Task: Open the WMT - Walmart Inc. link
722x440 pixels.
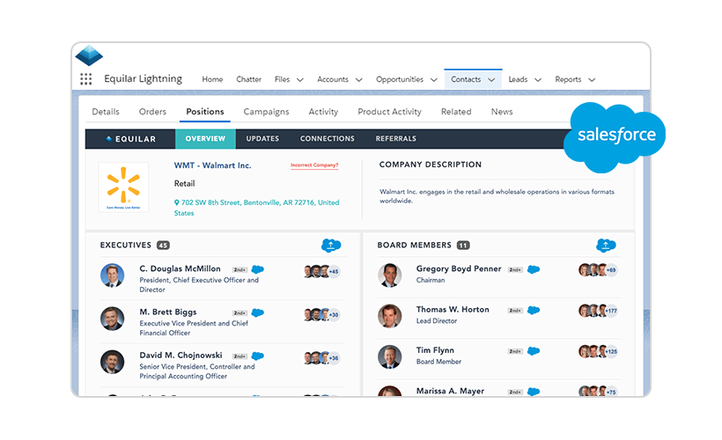Action: coord(213,165)
